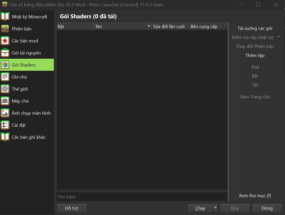This screenshot has width=285, height=215.
Task: Click Tải xuống các gói button
Action: point(255,28)
